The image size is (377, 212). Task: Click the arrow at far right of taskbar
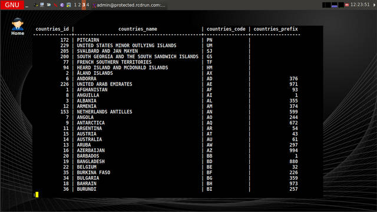(x=375, y=5)
